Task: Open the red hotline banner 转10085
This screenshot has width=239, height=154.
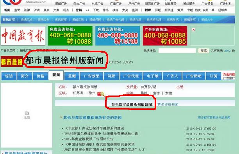Action: pos(165,36)
